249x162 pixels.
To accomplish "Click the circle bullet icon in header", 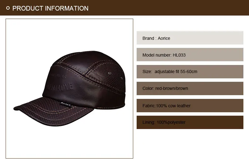I will tap(8, 8).
